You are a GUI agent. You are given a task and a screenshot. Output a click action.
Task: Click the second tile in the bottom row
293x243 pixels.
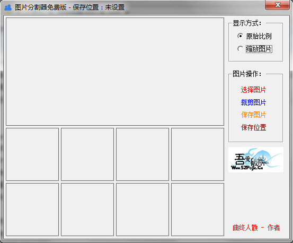click(x=87, y=210)
